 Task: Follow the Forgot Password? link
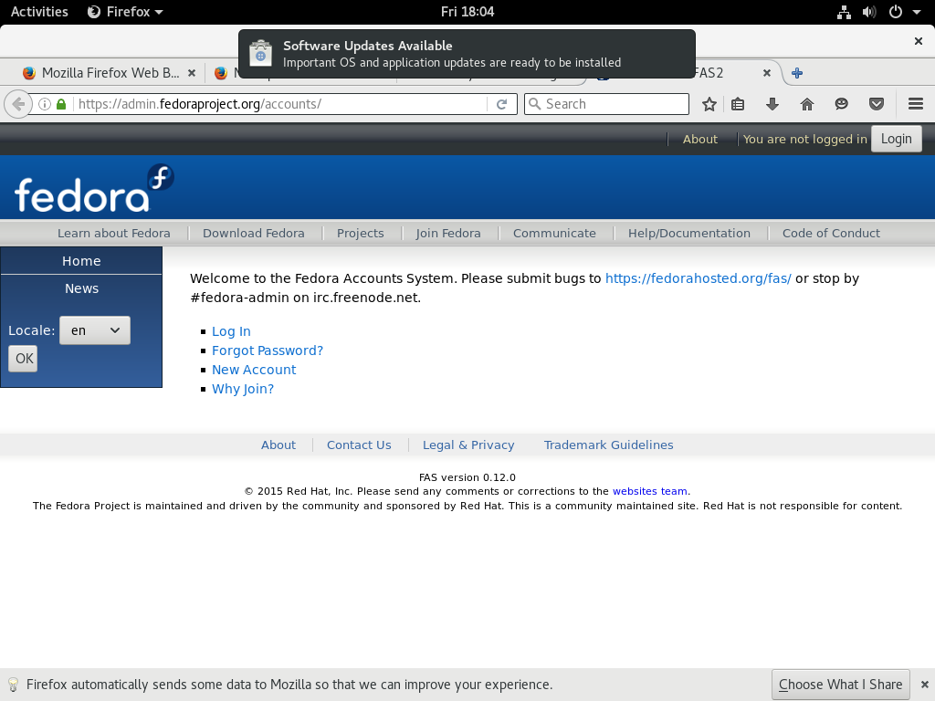[268, 350]
